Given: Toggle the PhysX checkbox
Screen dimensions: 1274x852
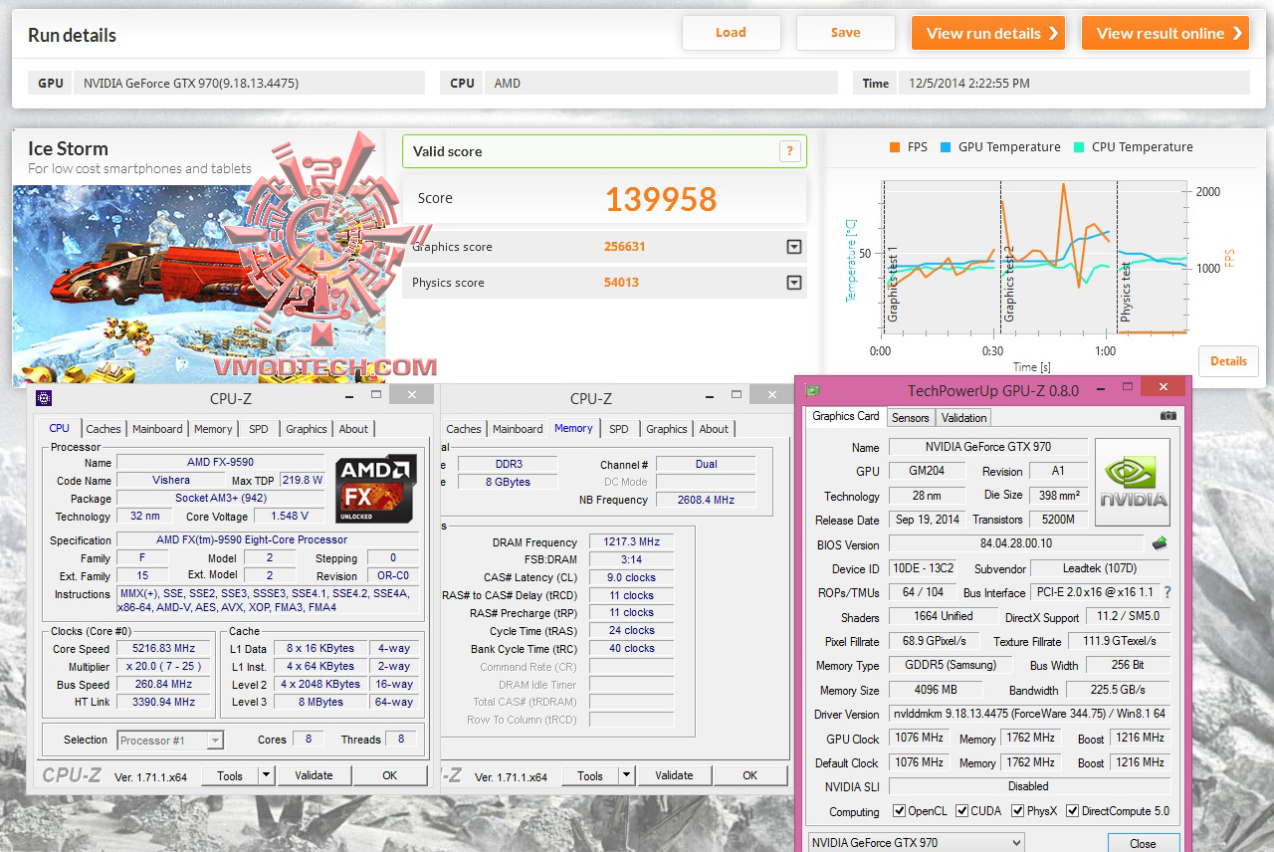Looking at the screenshot, I should pos(1017,811).
